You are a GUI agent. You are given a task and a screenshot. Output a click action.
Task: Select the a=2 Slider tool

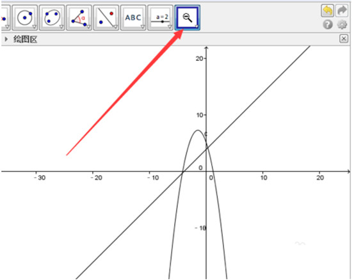(160, 17)
